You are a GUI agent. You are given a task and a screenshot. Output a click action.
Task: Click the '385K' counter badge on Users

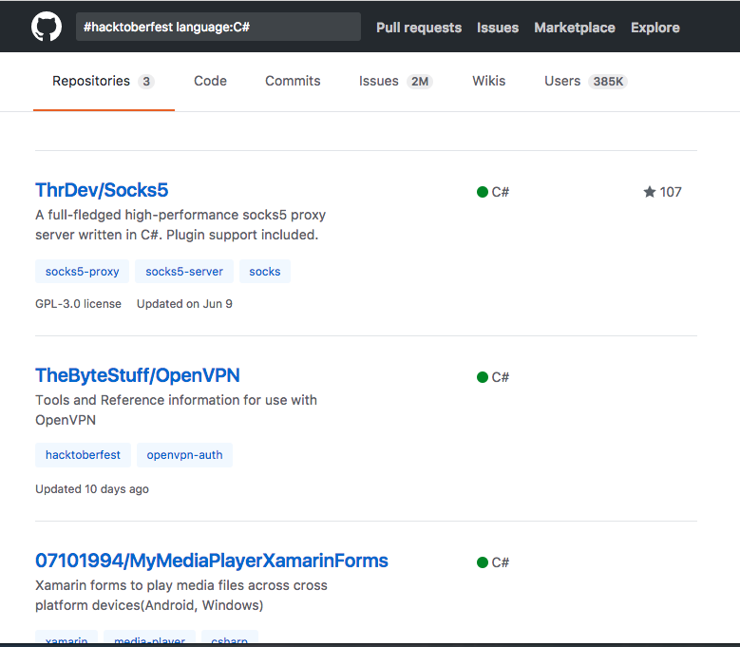pos(608,82)
